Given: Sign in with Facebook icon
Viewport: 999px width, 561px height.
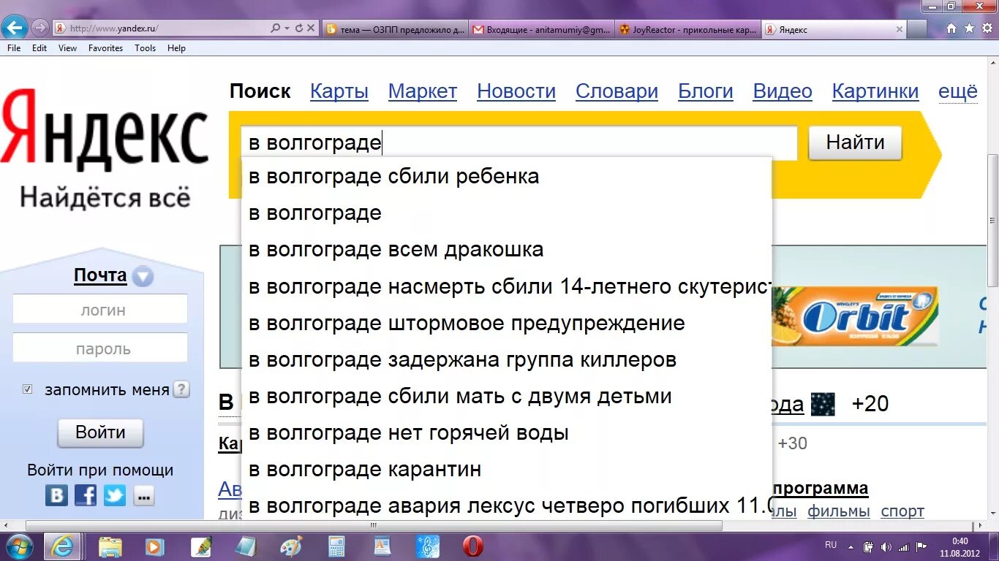Looking at the screenshot, I should 86,495.
